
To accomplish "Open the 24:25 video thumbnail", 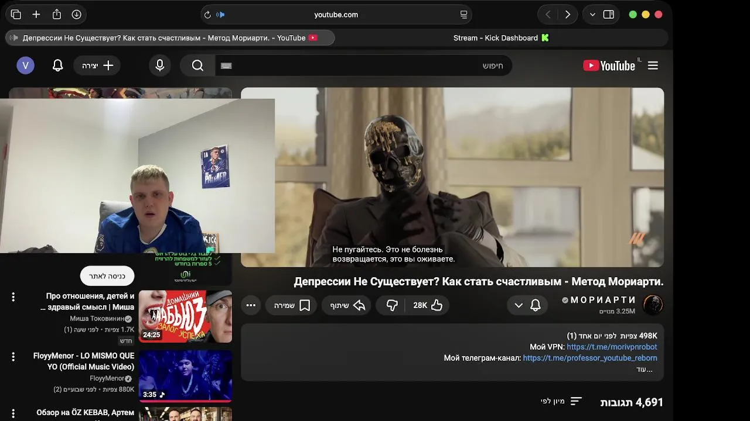I will [185, 316].
